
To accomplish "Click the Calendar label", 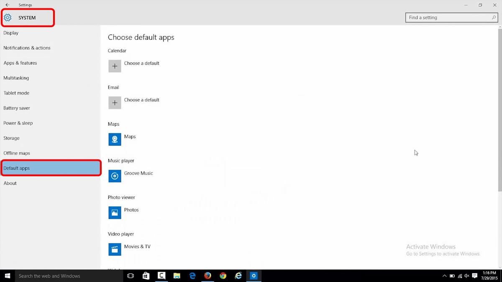I will (117, 51).
